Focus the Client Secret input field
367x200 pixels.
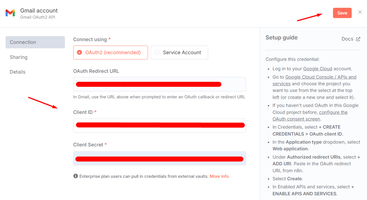(160, 158)
